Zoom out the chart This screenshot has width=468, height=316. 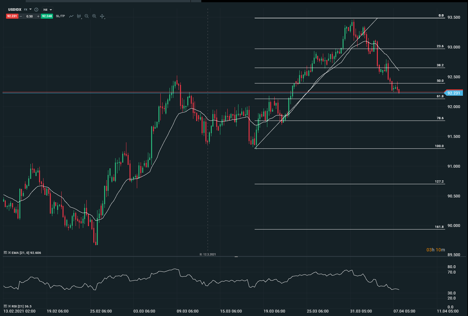tap(87, 16)
